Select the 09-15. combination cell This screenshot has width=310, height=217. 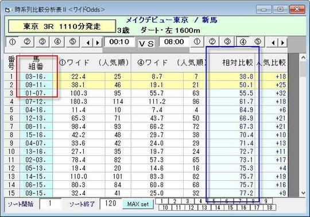point(36,193)
